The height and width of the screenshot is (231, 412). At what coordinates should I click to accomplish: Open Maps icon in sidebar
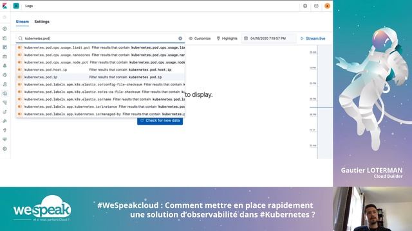(5, 65)
